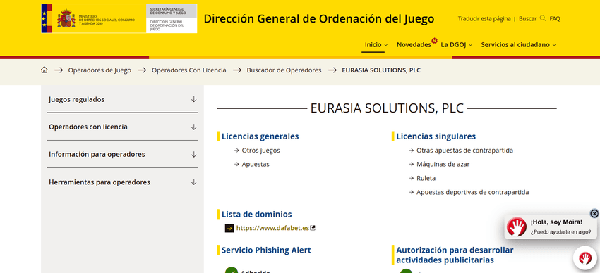The height and width of the screenshot is (273, 600).
Task: Open the Novedades menu item
Action: coord(414,44)
